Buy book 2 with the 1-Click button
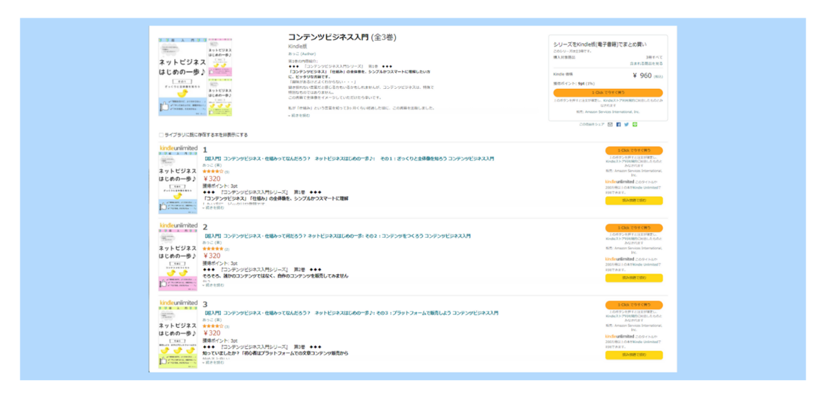This screenshot has width=826, height=398. (x=634, y=227)
